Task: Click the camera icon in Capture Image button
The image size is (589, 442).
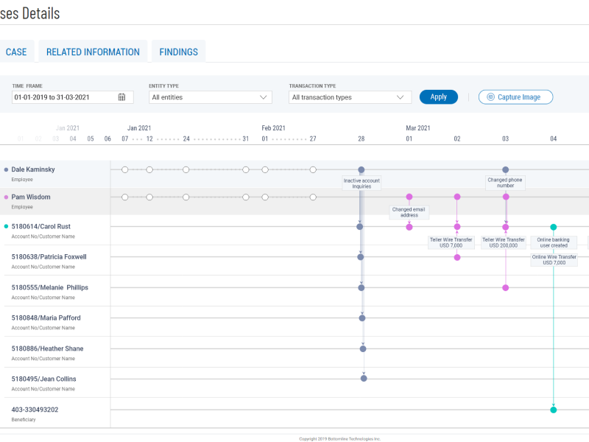Action: pos(490,97)
